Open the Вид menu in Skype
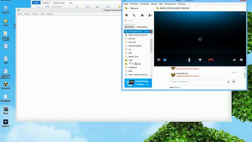252x142 pixels. coord(161,4)
